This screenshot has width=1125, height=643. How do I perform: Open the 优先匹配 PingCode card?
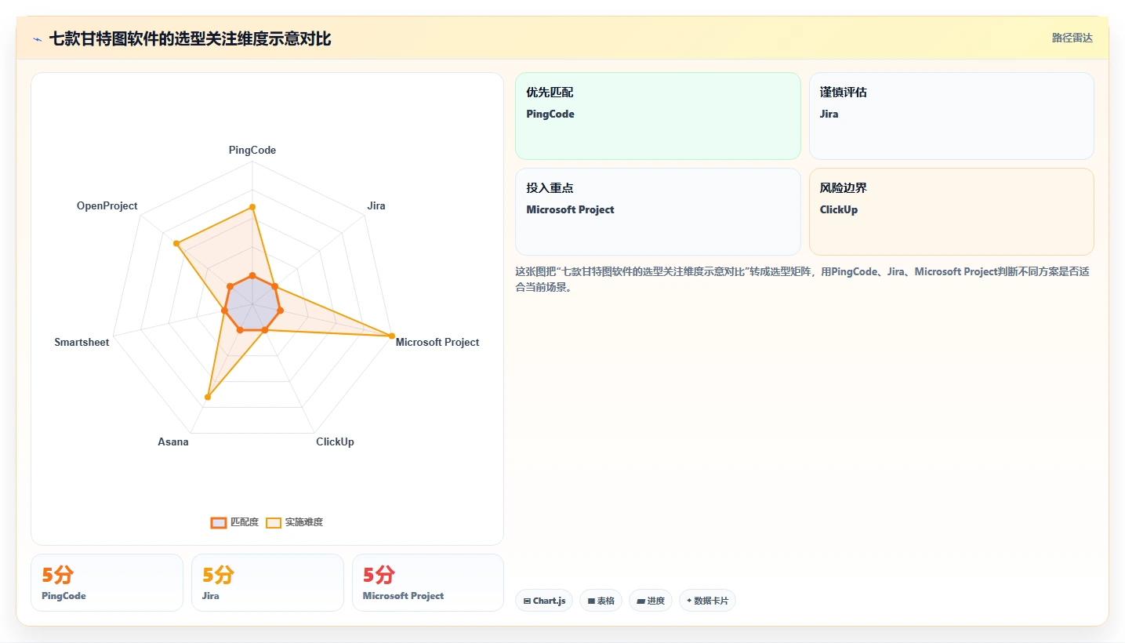pyautogui.click(x=658, y=116)
